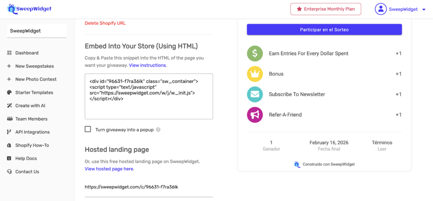Click the Delete Shopify URL link
The height and width of the screenshot is (201, 433).
point(105,23)
